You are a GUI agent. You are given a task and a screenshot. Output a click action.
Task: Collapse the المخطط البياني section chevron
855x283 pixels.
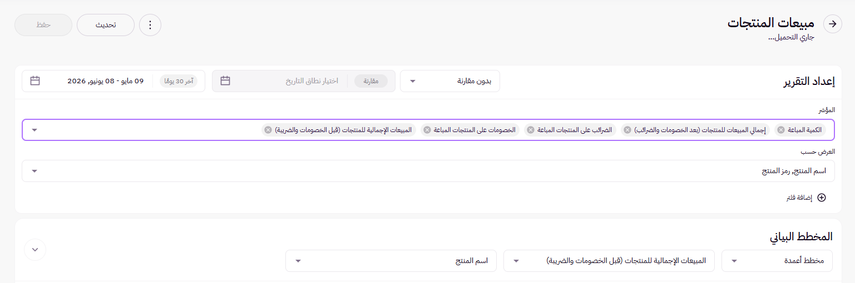pyautogui.click(x=35, y=250)
